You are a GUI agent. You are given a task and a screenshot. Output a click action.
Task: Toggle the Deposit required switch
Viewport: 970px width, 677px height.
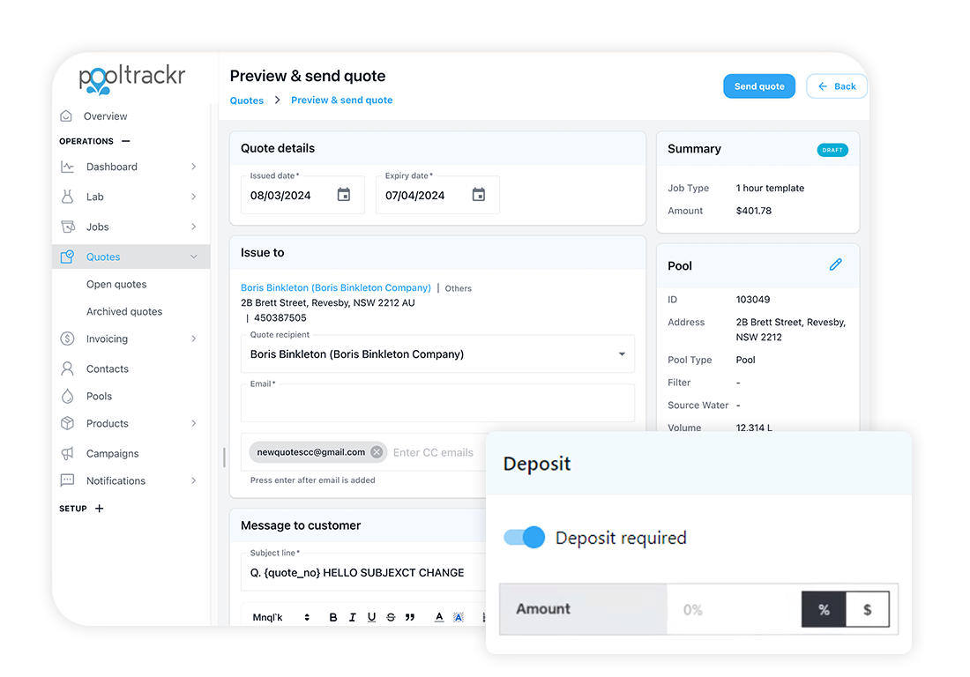524,537
